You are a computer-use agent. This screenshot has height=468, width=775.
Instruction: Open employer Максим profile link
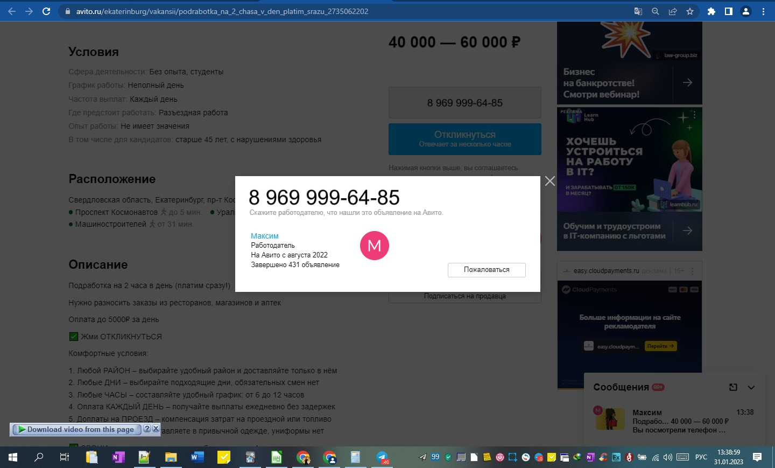(x=265, y=236)
